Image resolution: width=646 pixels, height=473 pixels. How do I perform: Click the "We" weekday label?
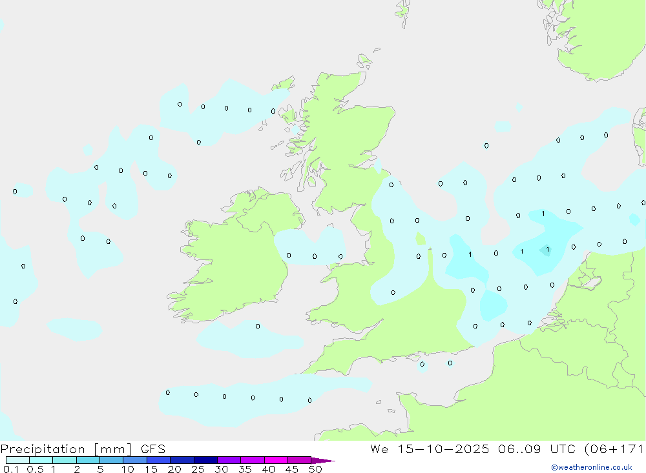point(379,448)
